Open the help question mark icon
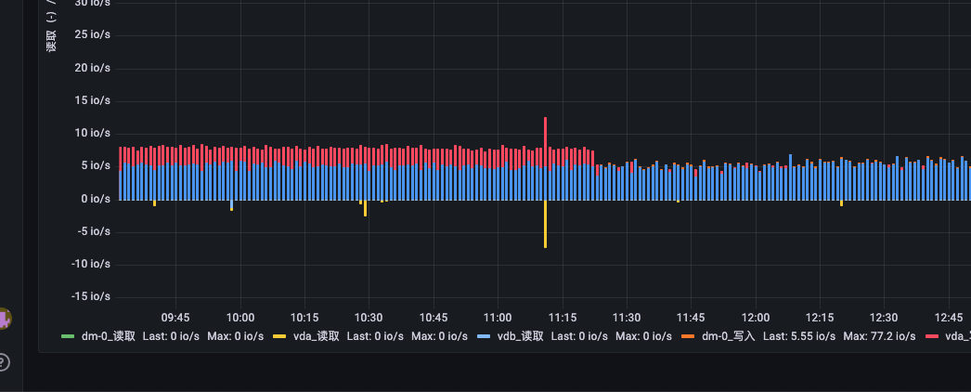This screenshot has height=392, width=971. coord(3,361)
